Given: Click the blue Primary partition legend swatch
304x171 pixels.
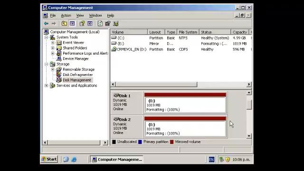Looking at the screenshot, I should coord(140,142).
